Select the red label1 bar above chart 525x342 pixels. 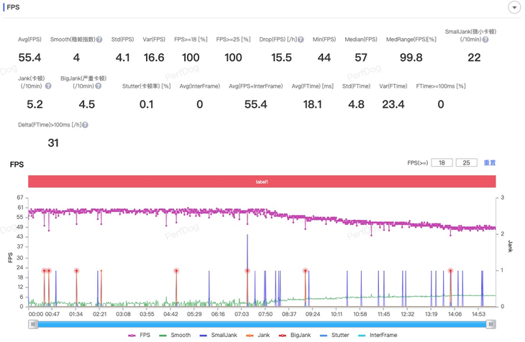[x=262, y=182]
